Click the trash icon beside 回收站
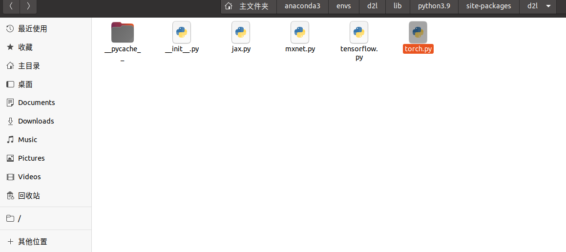The width and height of the screenshot is (566, 252). pyautogui.click(x=10, y=196)
